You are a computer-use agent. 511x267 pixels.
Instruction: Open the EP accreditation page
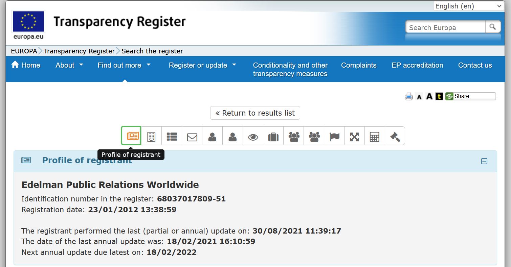(417, 65)
